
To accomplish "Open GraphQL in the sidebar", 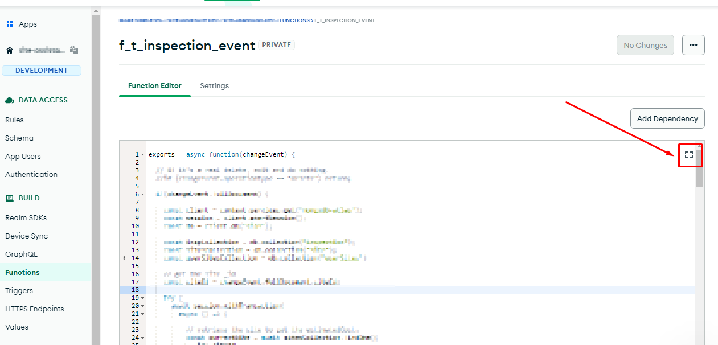I will point(20,254).
